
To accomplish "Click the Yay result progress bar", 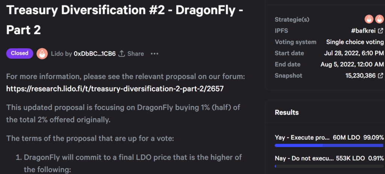I will pos(329,146).
